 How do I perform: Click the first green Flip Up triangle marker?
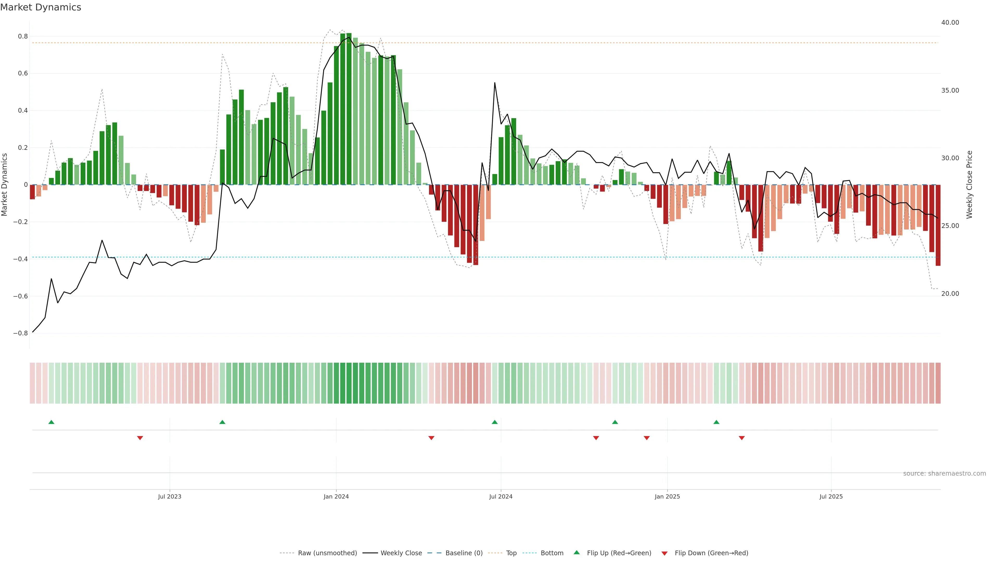point(51,422)
